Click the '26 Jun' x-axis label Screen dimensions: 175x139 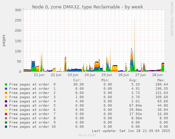pyautogui.click(x=124, y=75)
